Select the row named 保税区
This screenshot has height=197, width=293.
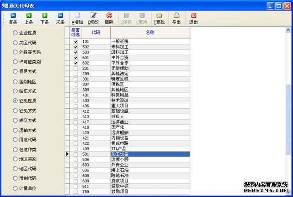pos(150,84)
